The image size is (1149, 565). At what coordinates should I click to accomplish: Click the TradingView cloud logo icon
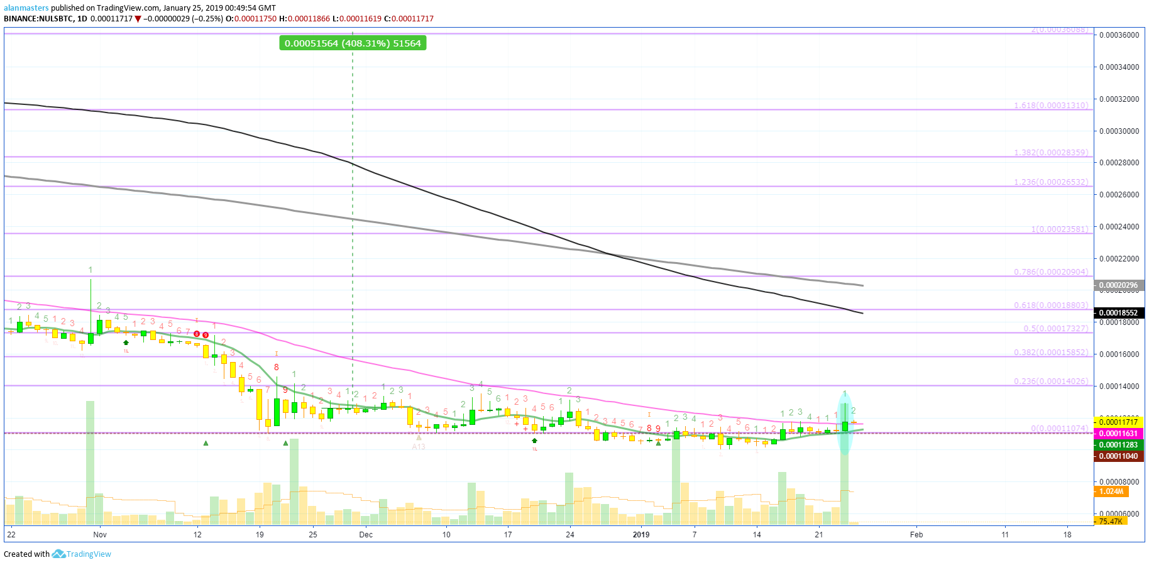pyautogui.click(x=58, y=554)
